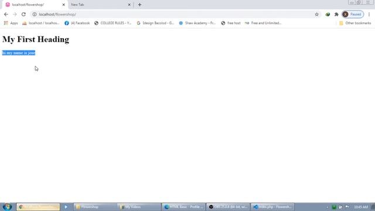Reload the localhost/flowershop page
The height and width of the screenshot is (211, 375).
click(23, 14)
